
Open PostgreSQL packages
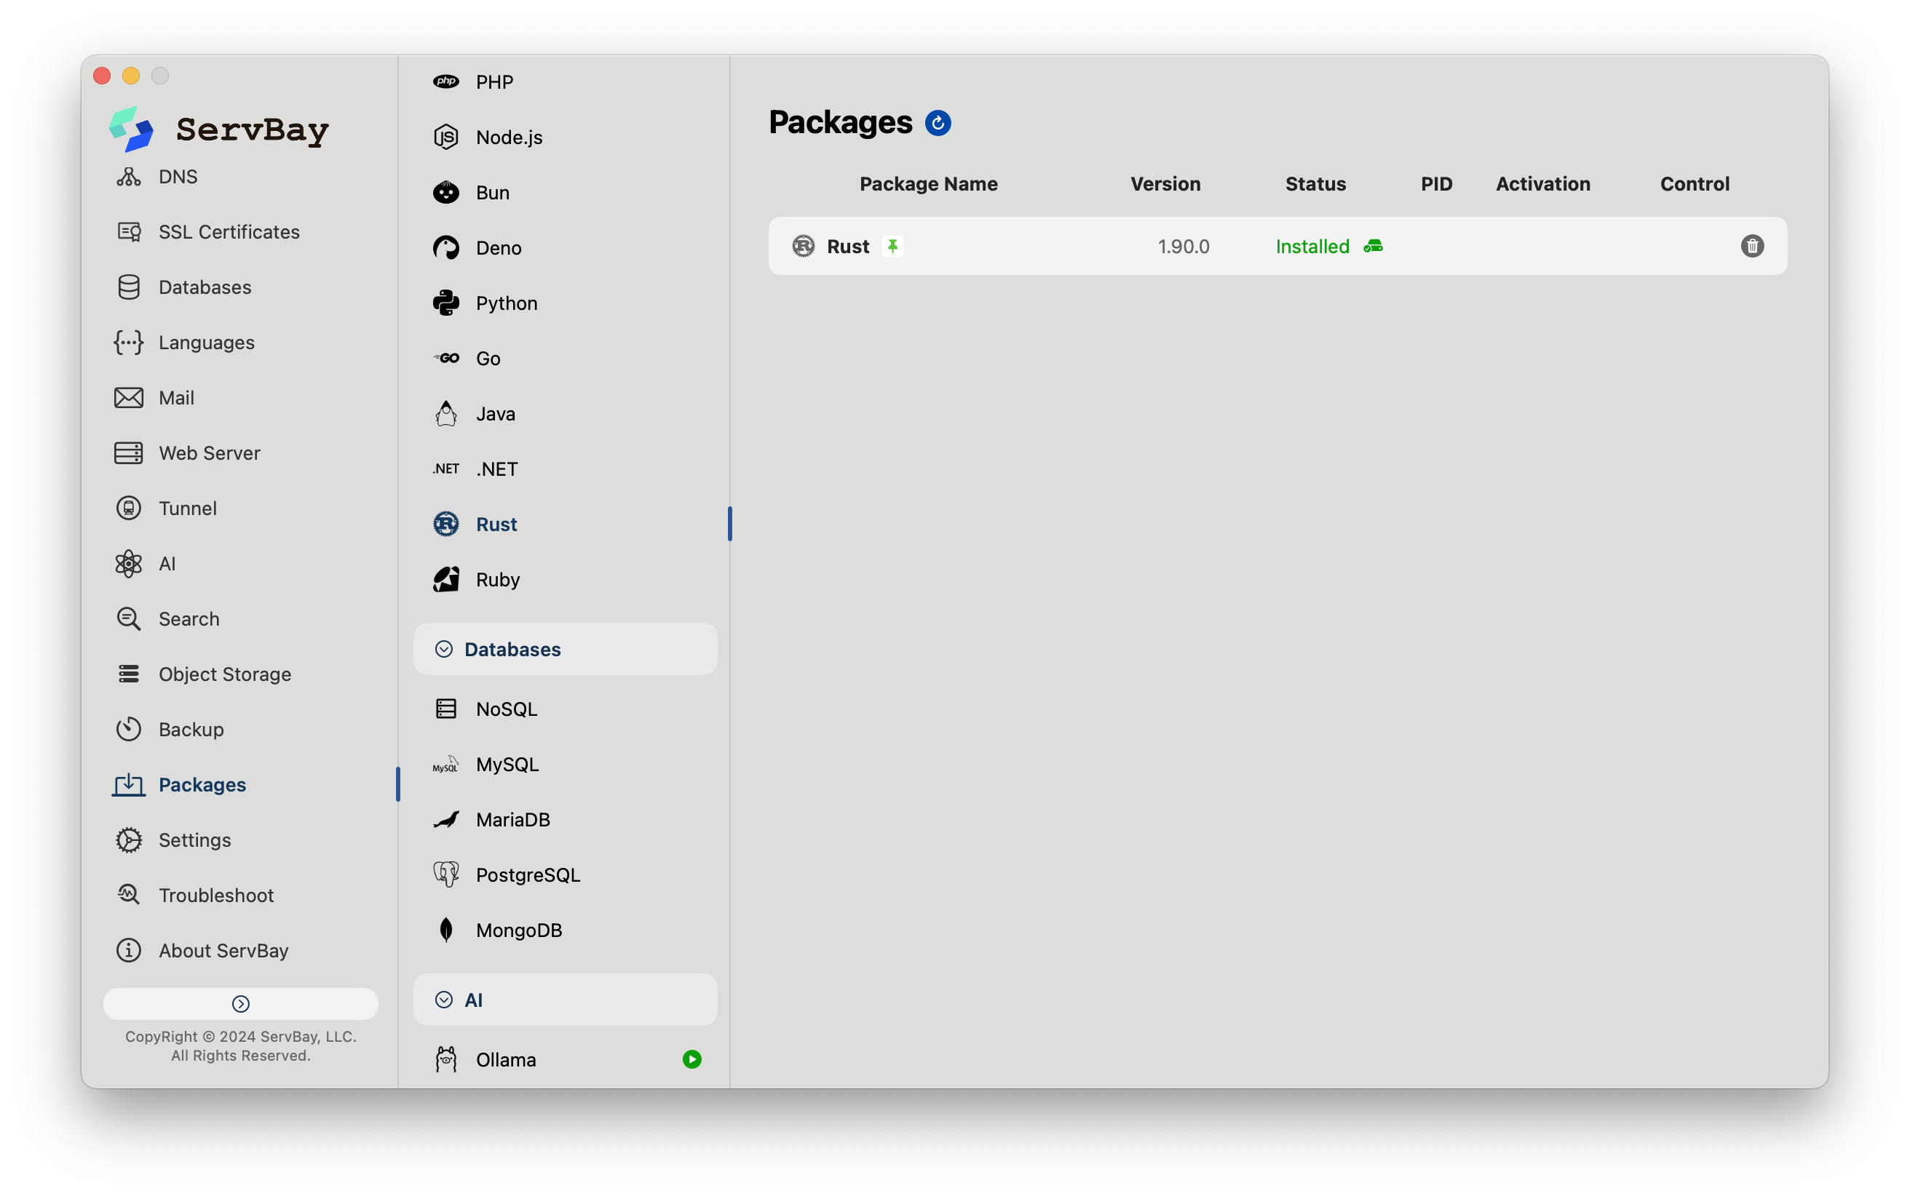click(x=528, y=875)
